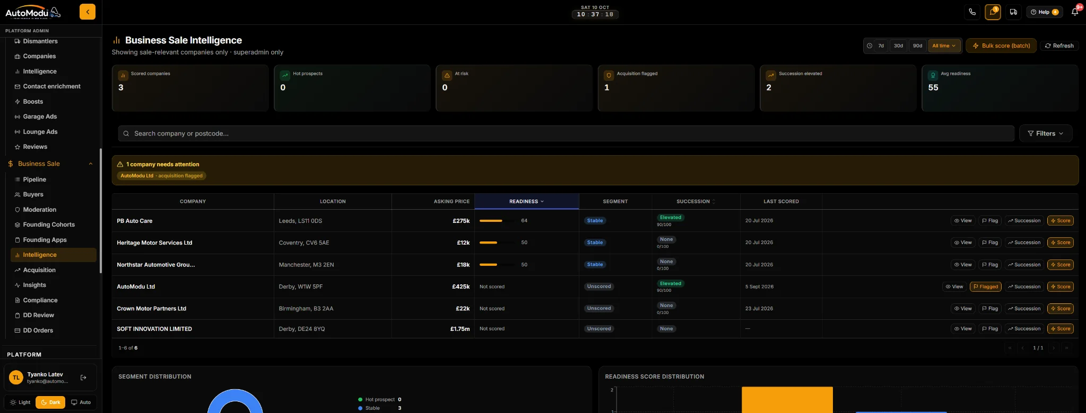Image resolution: width=1086 pixels, height=413 pixels.
Task: Select the 30d time range
Action: (x=898, y=46)
